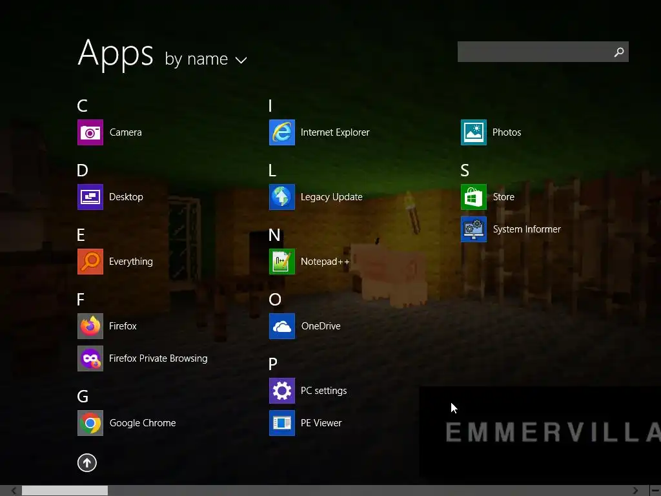Launch the Desktop tile icon
The width and height of the screenshot is (661, 496).
90,197
